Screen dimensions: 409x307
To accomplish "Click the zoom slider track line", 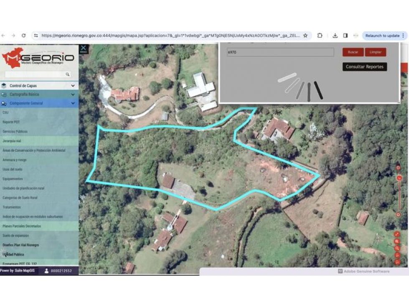I will (399, 197).
